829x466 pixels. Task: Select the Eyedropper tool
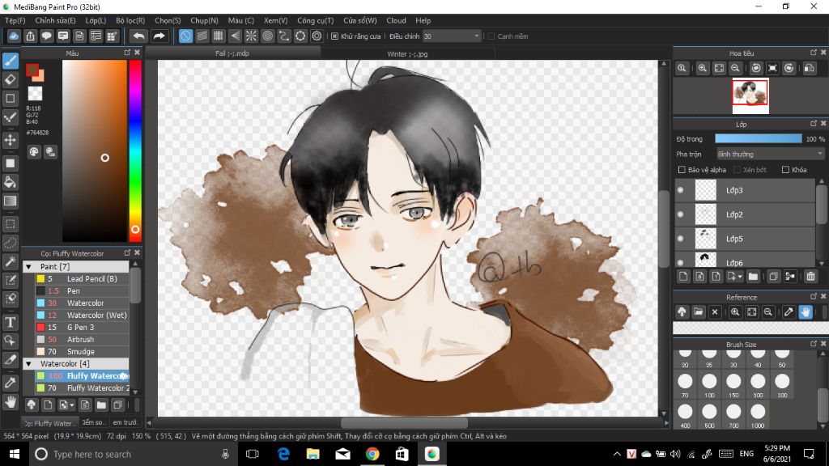pos(10,382)
